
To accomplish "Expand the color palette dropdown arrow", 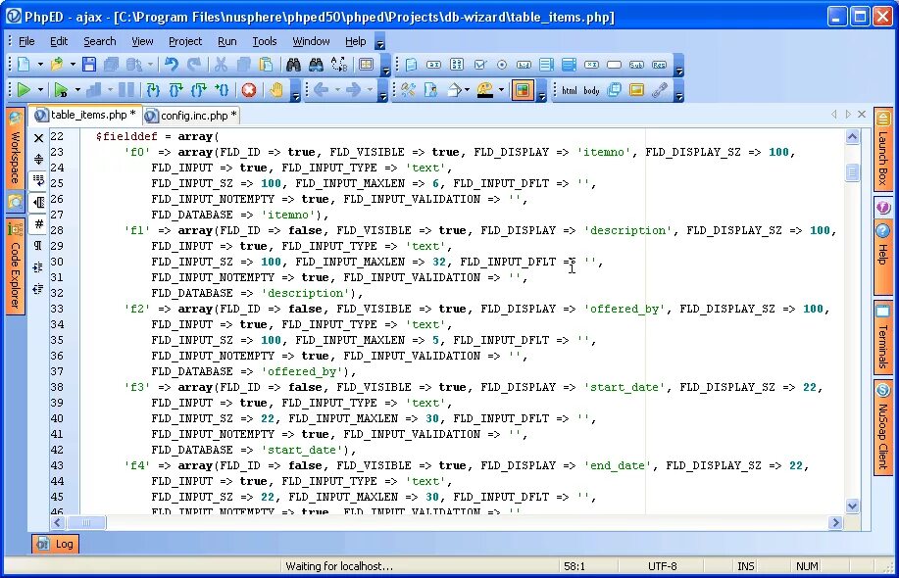I will (x=501, y=90).
